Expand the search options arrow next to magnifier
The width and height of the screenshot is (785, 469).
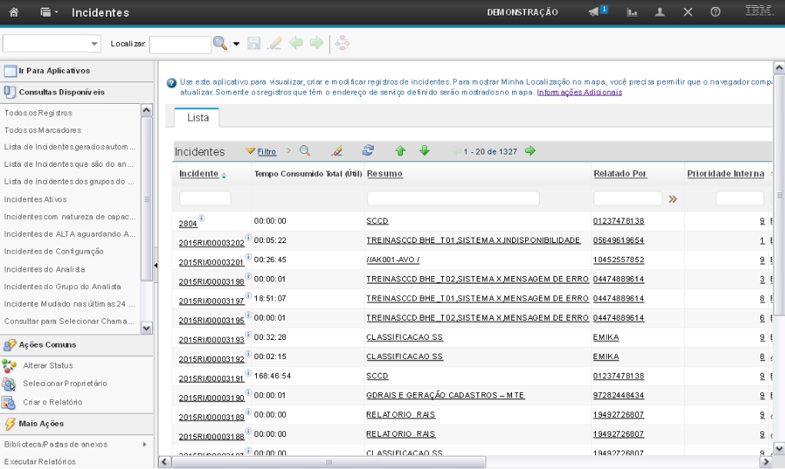click(x=237, y=45)
